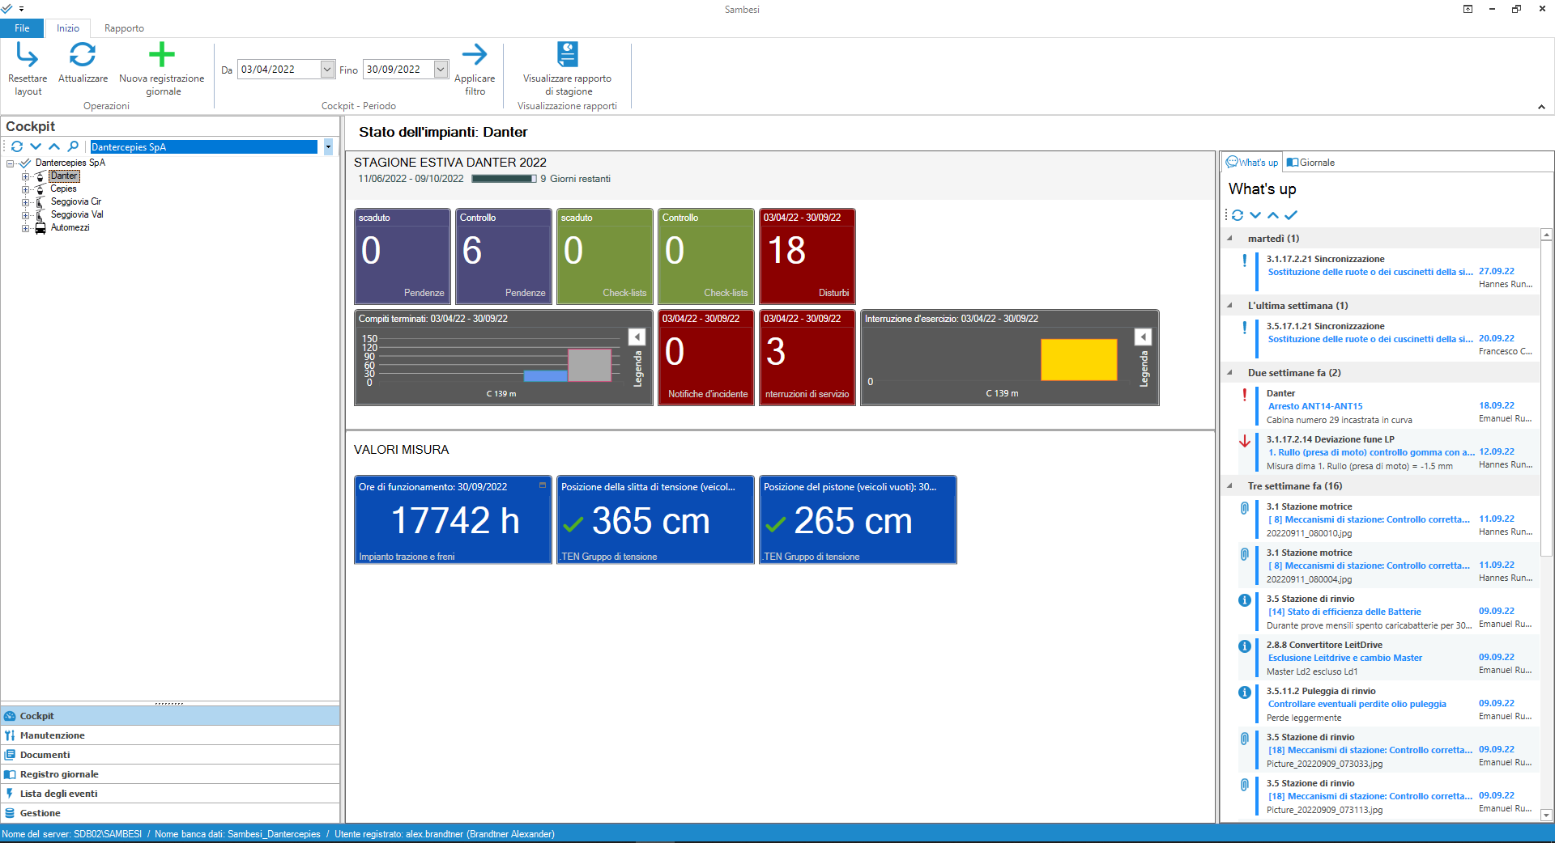Click the Attualizzare refresh icon
This screenshot has height=843, width=1555.
pyautogui.click(x=83, y=55)
